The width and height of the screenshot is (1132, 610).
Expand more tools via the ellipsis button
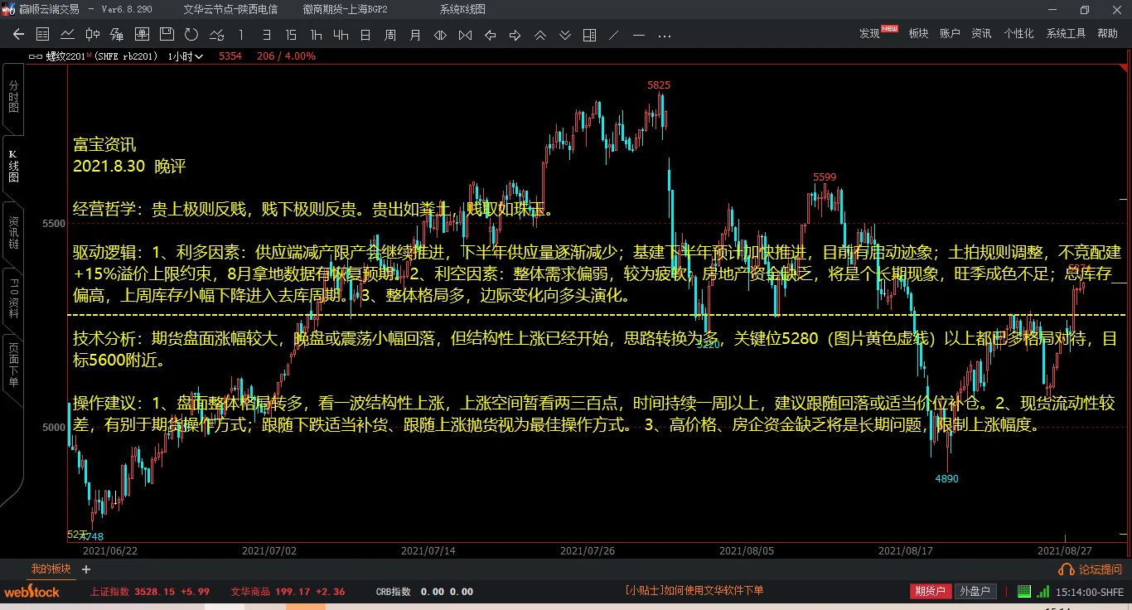click(x=664, y=35)
